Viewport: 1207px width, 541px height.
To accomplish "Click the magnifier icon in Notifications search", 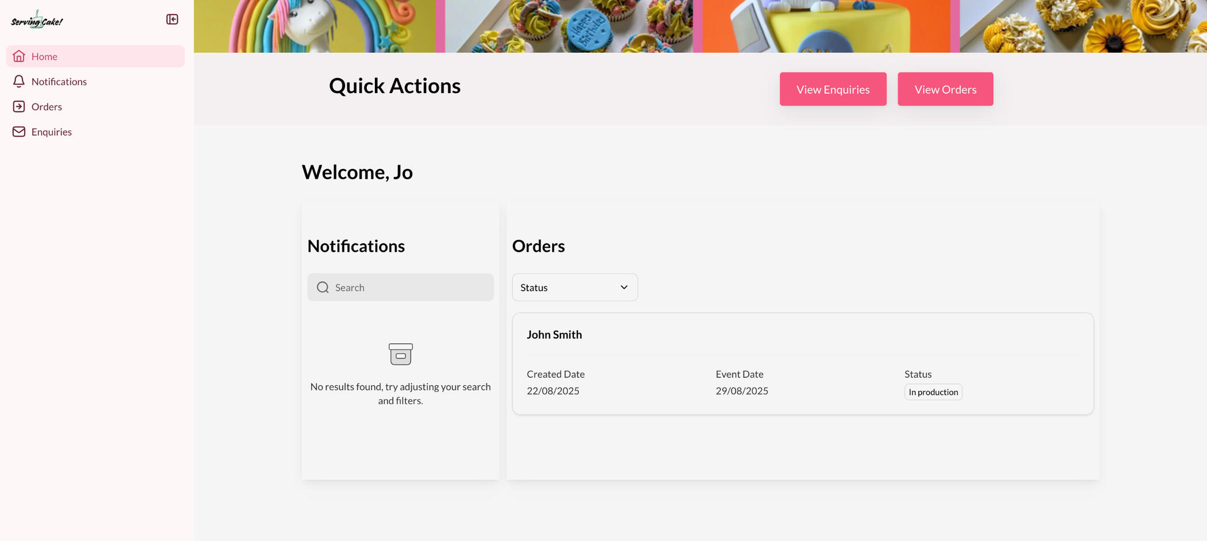I will [323, 287].
